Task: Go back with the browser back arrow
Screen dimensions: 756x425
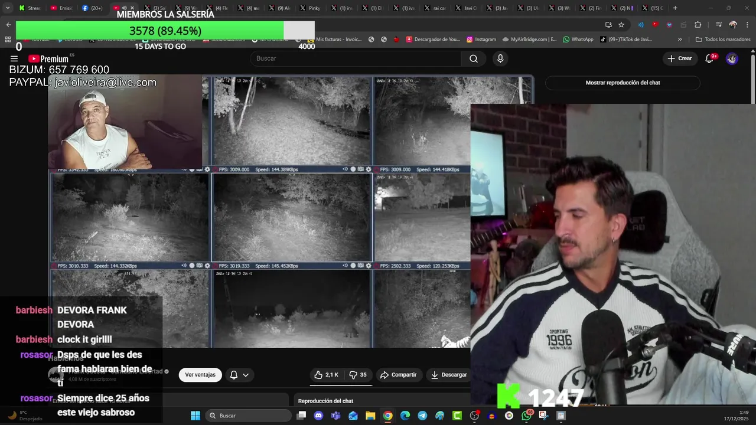Action: (8, 25)
